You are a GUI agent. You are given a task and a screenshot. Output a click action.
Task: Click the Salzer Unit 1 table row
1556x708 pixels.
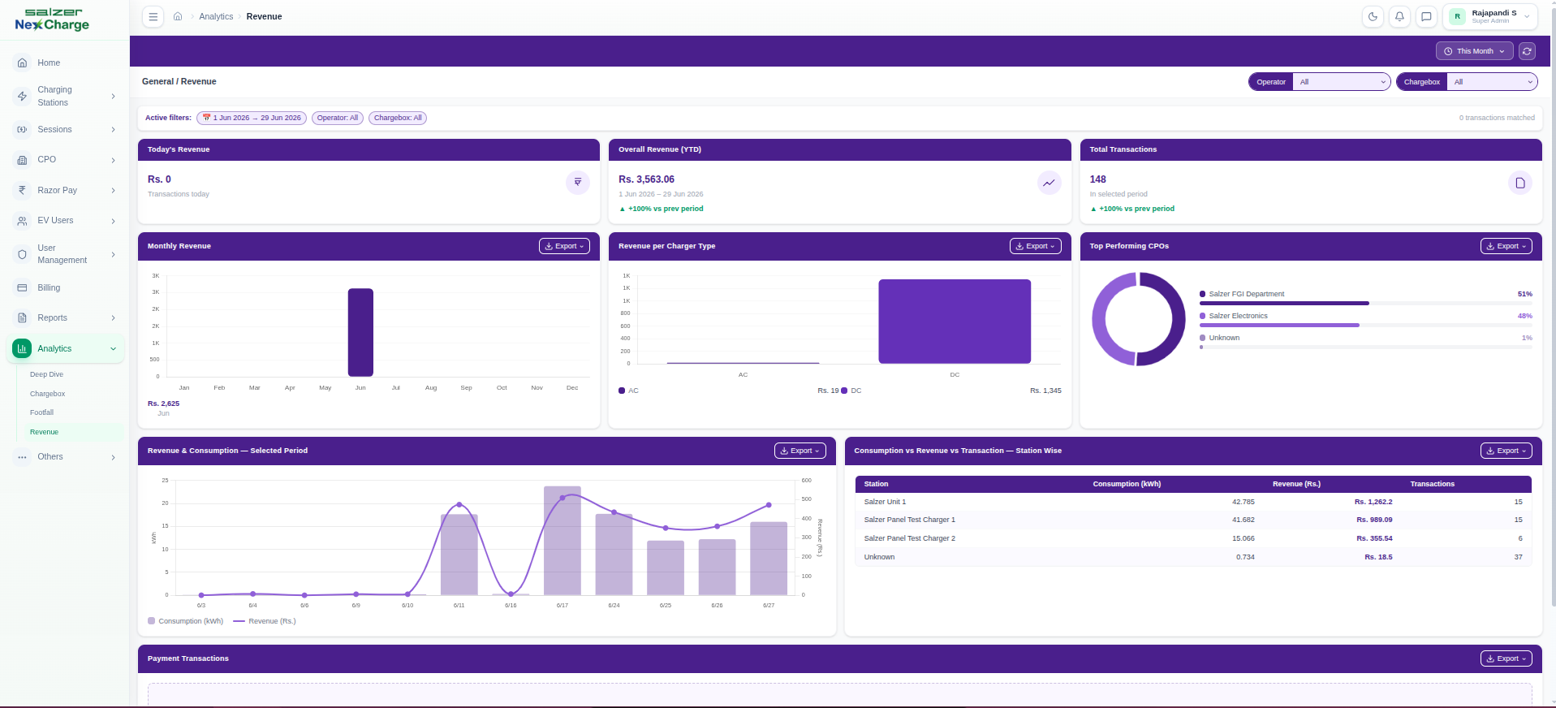click(1193, 502)
